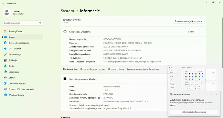Open Prywatność i zabezpieczenia shield icon
The image size is (223, 118).
tap(5, 89)
